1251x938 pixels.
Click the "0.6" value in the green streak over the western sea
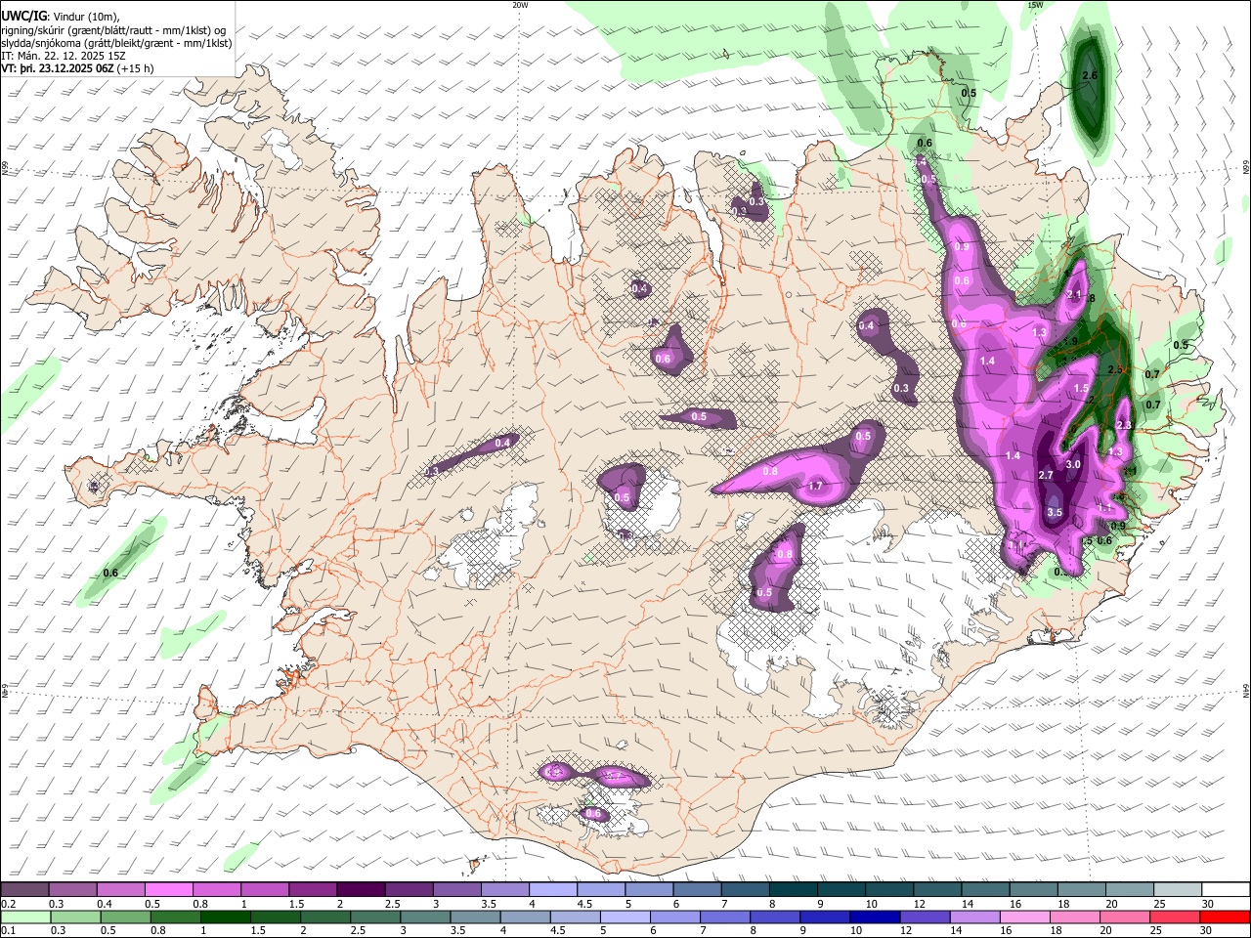(x=110, y=573)
